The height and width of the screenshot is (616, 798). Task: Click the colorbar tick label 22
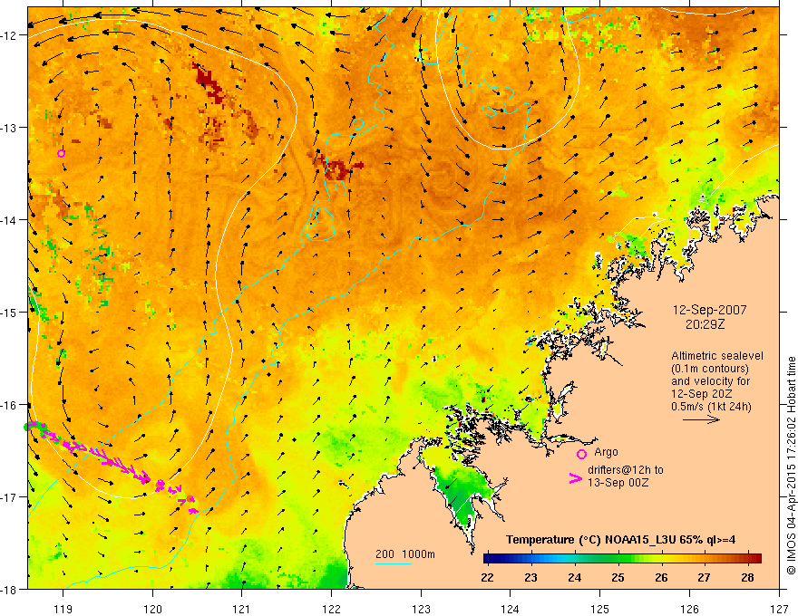click(x=487, y=577)
